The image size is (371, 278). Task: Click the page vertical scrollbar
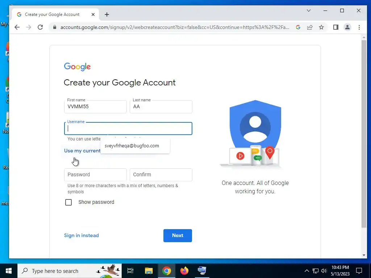364,134
